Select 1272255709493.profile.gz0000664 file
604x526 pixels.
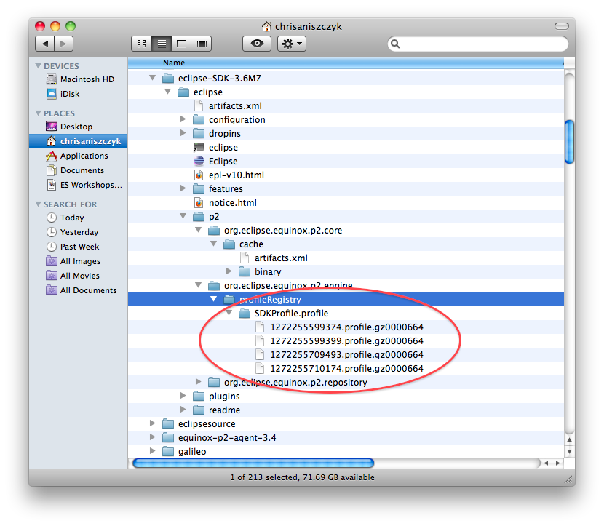(x=346, y=355)
